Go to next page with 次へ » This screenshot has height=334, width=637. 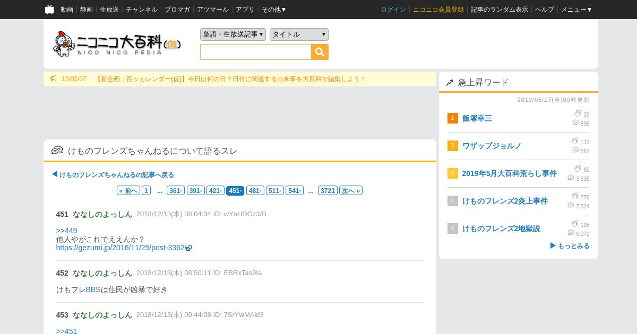351,190
